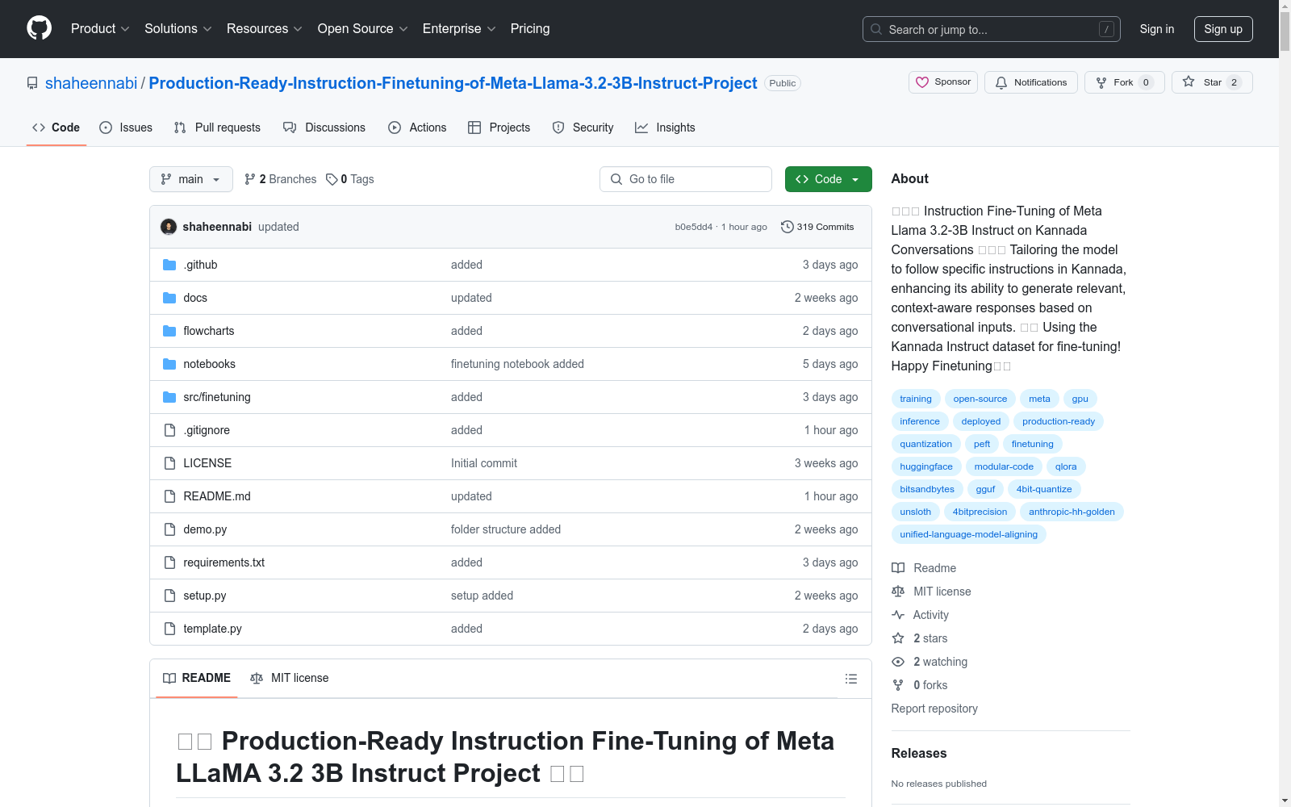Open the 319 Commits history link

(817, 227)
